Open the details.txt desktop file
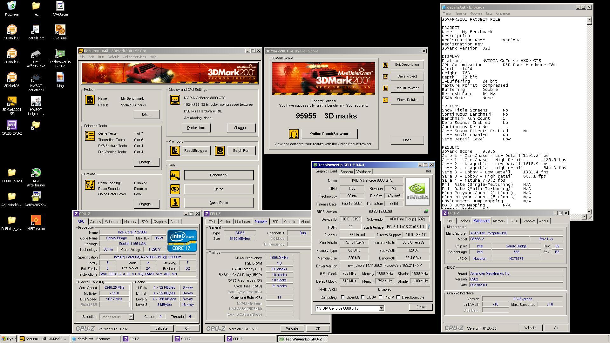The image size is (610, 343). point(36,32)
